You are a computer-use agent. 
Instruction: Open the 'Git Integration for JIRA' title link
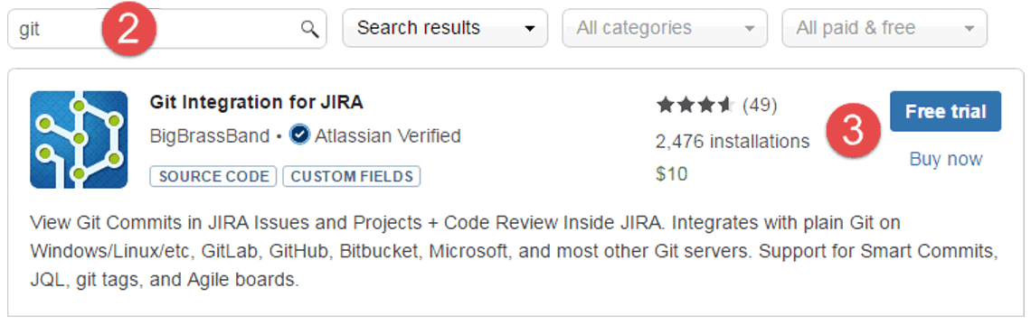(257, 102)
